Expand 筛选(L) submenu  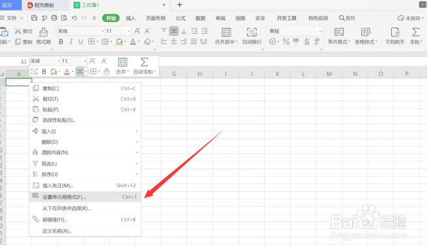pyautogui.click(x=85, y=164)
